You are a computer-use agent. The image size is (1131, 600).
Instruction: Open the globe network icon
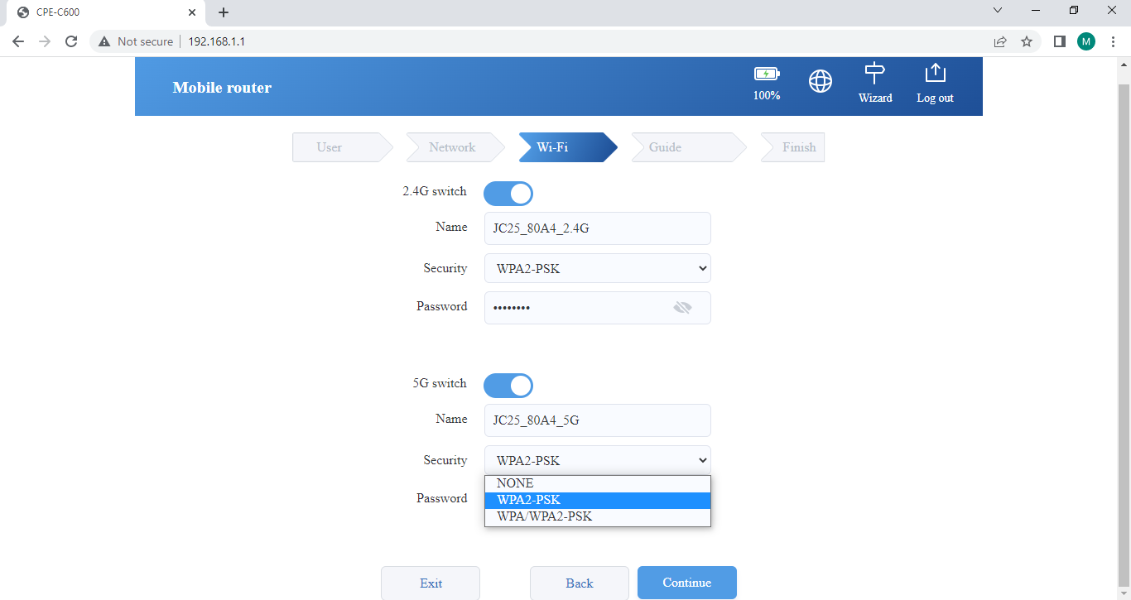(x=821, y=81)
